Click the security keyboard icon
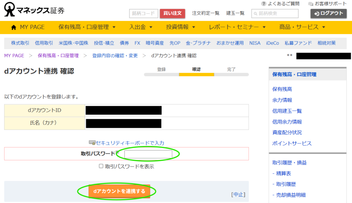 (92, 143)
